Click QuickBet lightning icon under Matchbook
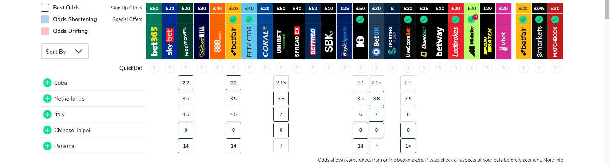 point(555,68)
